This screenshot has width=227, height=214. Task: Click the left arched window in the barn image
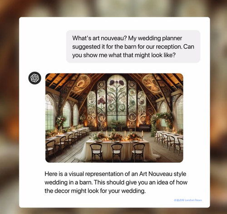49,112
